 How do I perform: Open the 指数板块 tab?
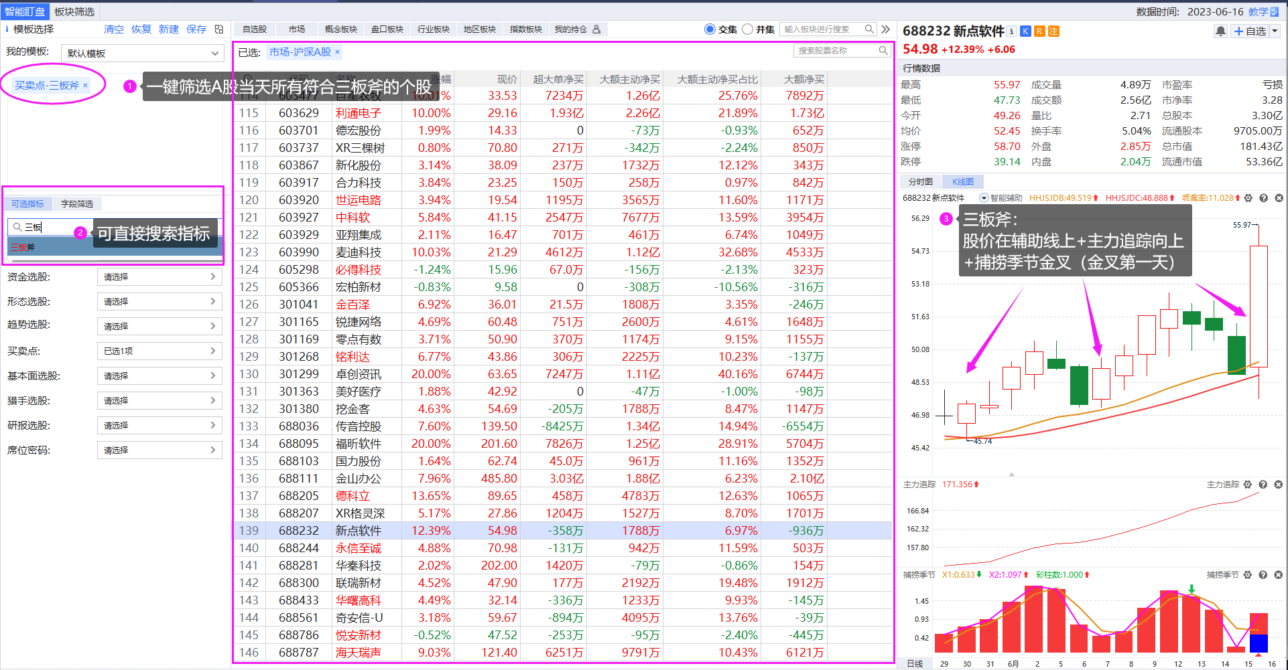(525, 29)
